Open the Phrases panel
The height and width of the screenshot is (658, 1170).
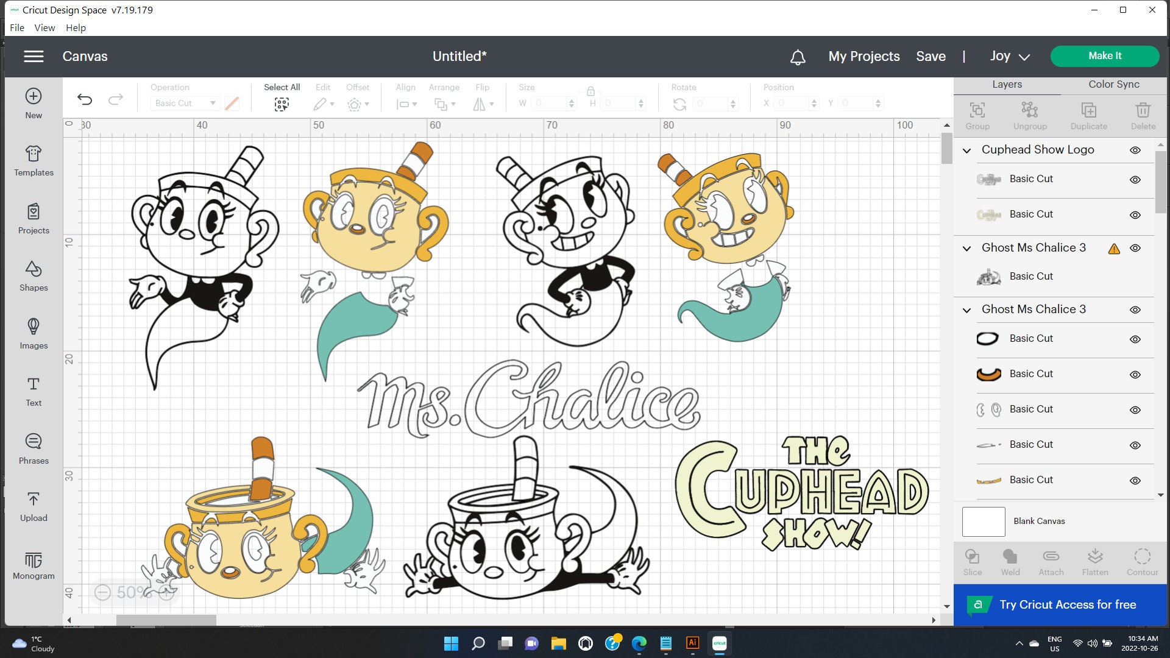pos(34,449)
